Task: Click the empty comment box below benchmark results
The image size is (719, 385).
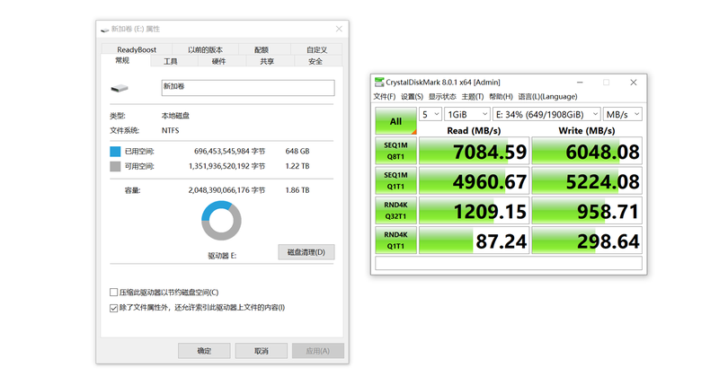Action: (509, 263)
